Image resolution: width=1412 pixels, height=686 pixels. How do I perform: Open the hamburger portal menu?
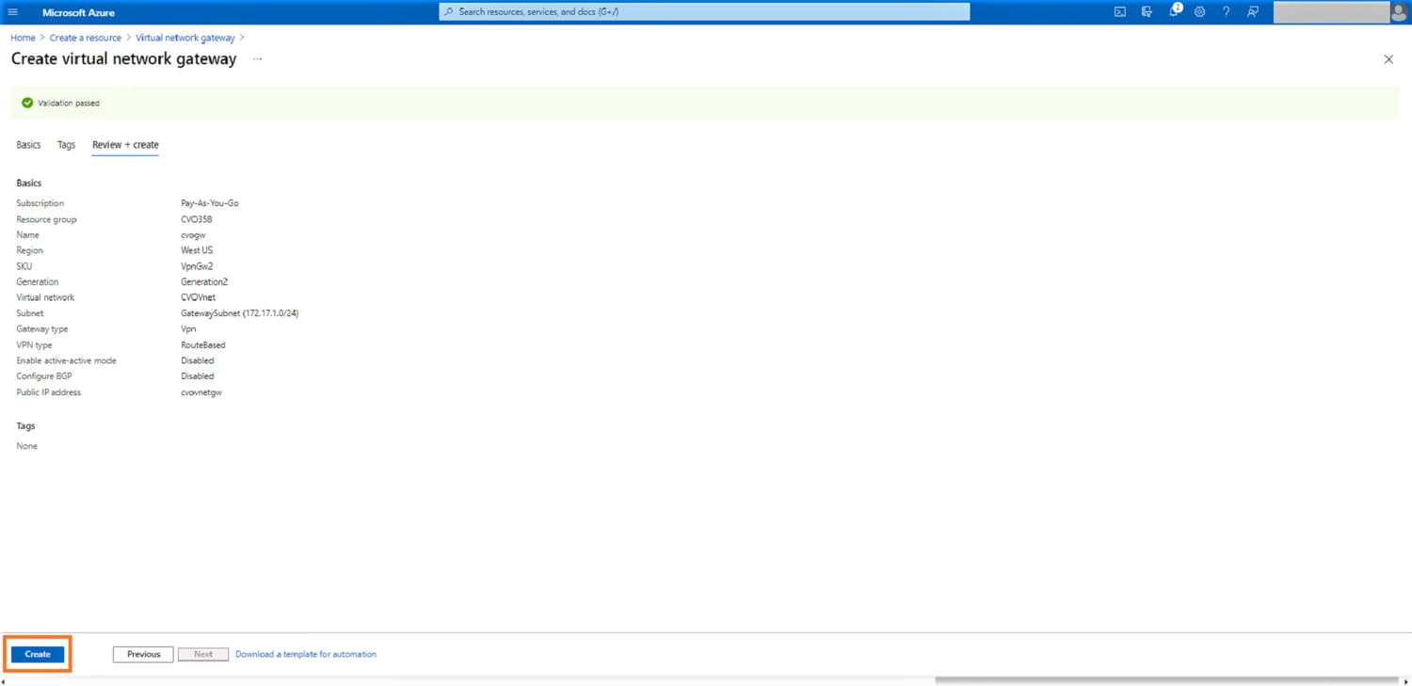point(13,12)
